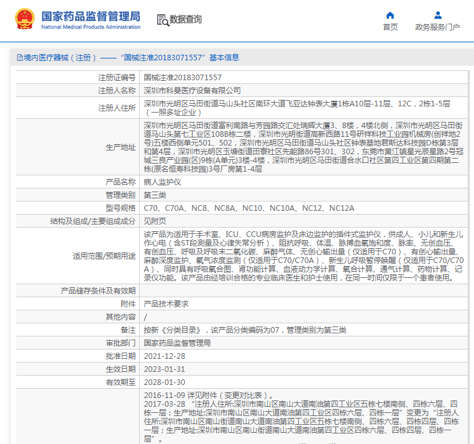
Task: Click 国家药品监督管理局 in 审批部门 row
Action: pyautogui.click(x=177, y=343)
